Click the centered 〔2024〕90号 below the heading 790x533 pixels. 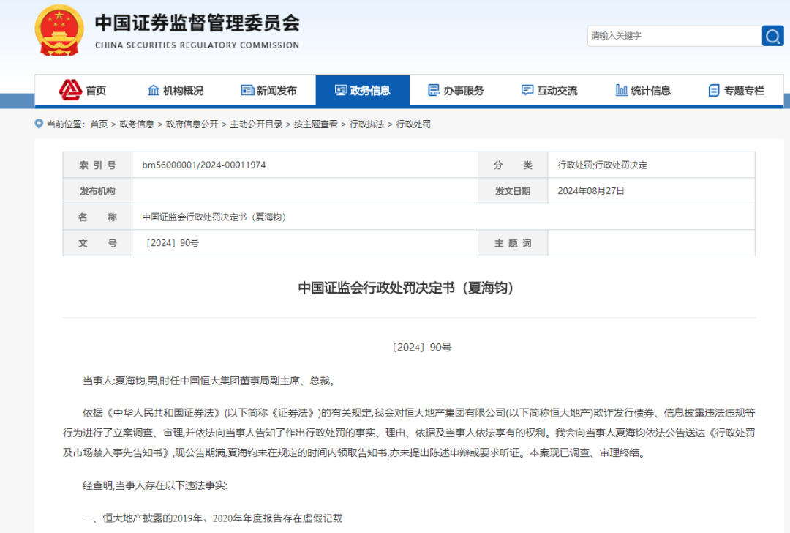tap(421, 348)
